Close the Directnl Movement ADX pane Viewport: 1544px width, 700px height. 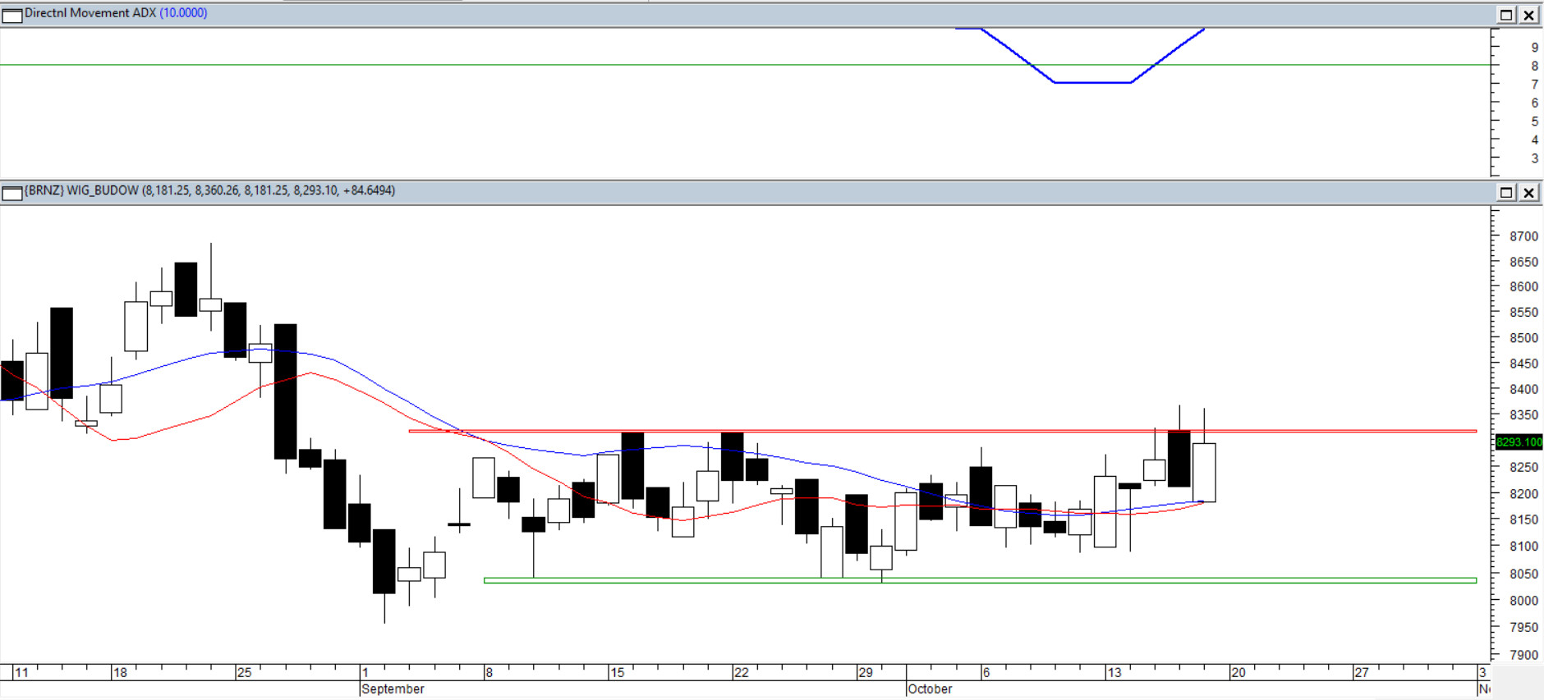[x=1528, y=15]
